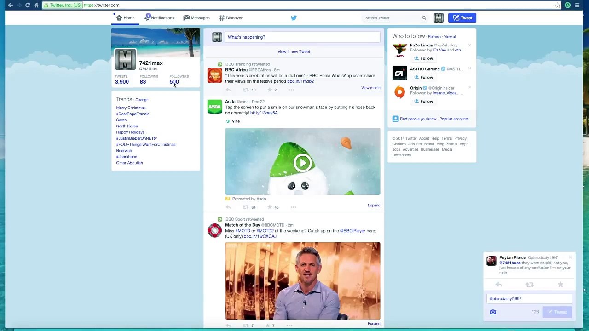Reply to the Asda snowman tweet
Image resolution: width=589 pixels, height=331 pixels.
228,207
